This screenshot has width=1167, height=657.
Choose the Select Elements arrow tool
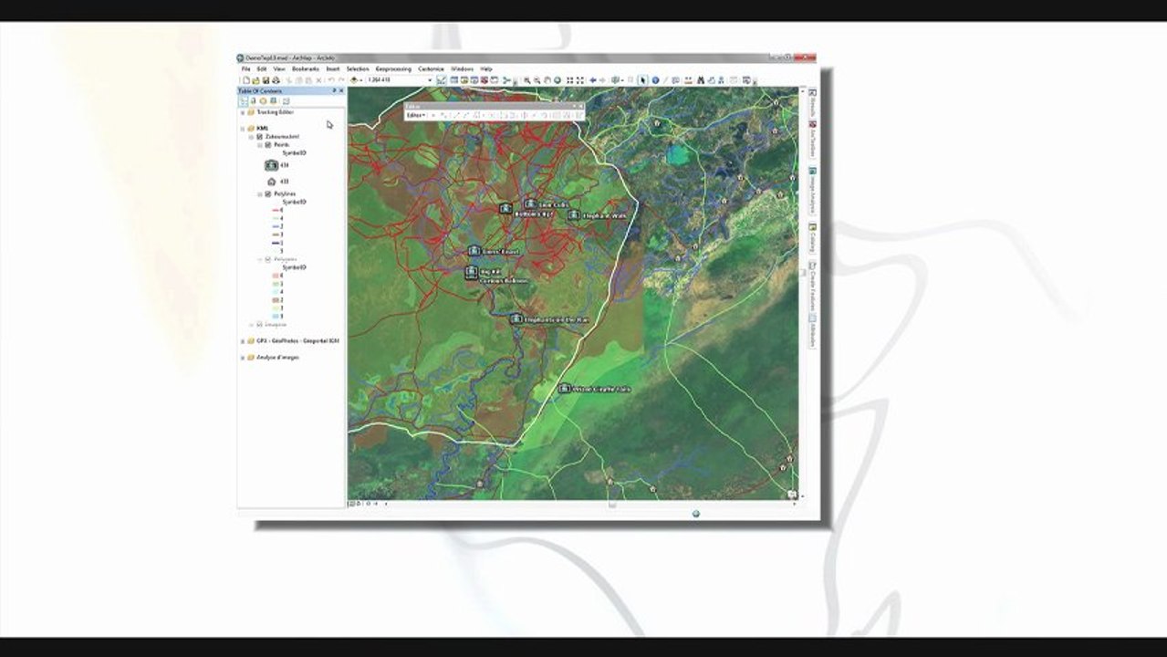pos(642,80)
